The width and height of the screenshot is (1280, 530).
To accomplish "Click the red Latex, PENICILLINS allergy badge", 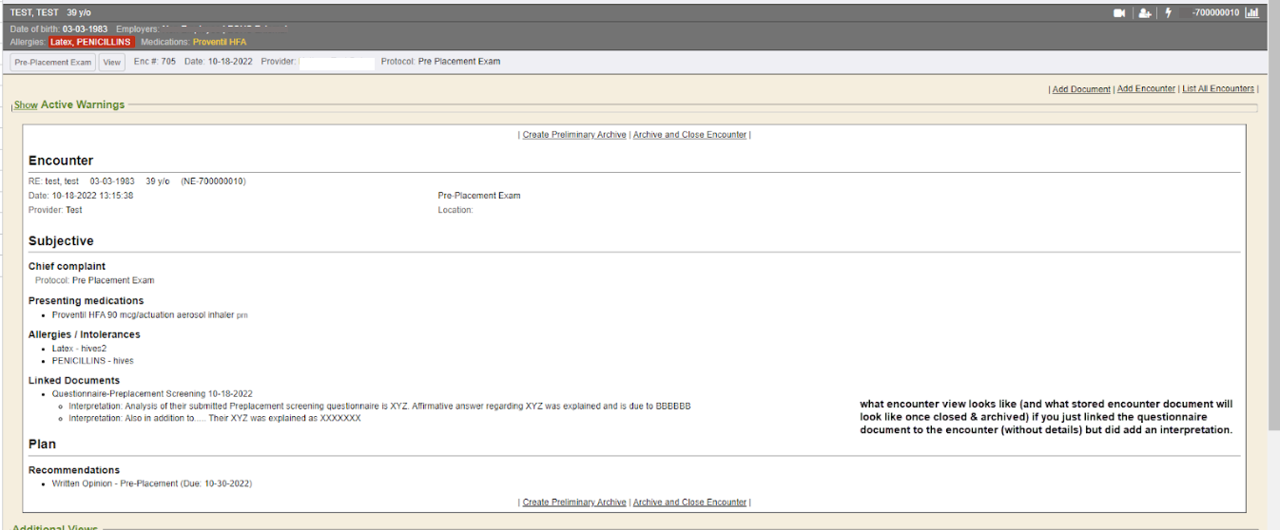I will click(90, 43).
